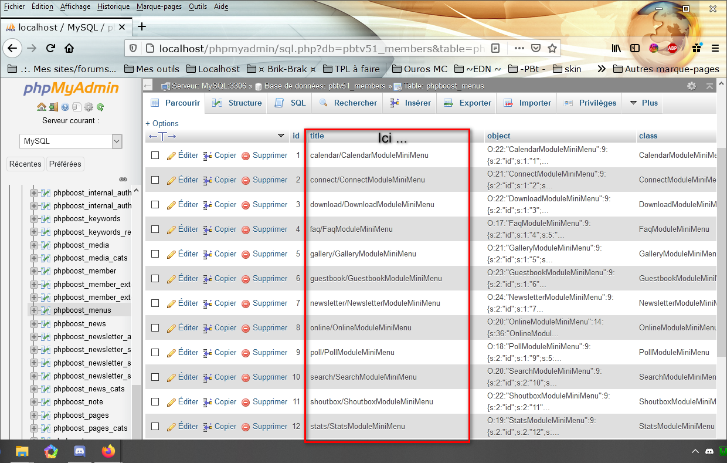The height and width of the screenshot is (463, 727).
Task: Expand the phpboost_media table node
Action: coord(34,245)
